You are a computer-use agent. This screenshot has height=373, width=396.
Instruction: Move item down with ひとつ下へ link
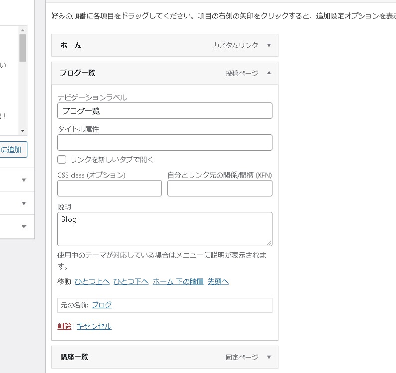coord(131,281)
